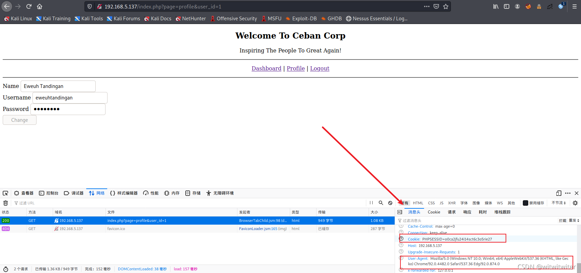The image size is (581, 273).
Task: Open the 内存 Memory tab
Action: click(172, 193)
